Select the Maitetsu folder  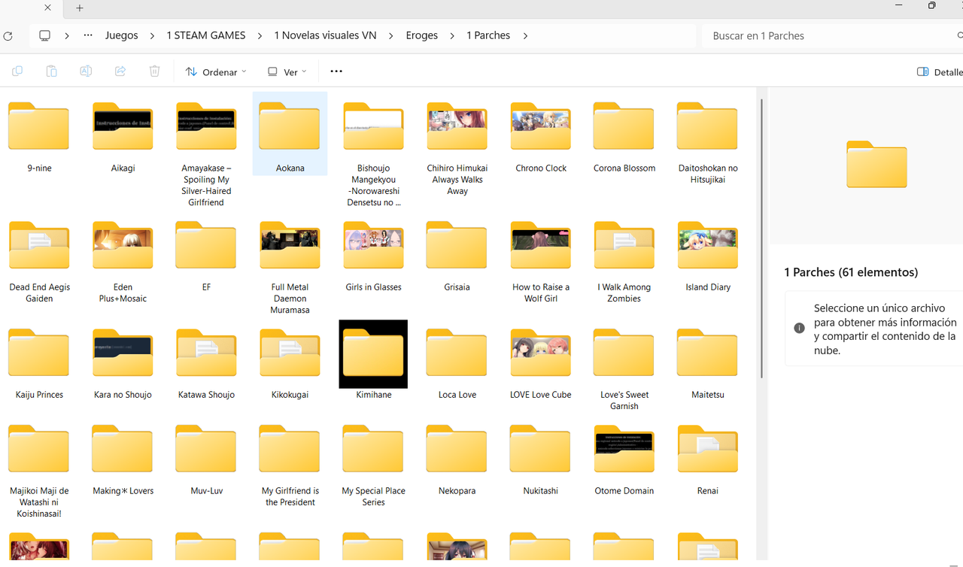[x=708, y=364]
